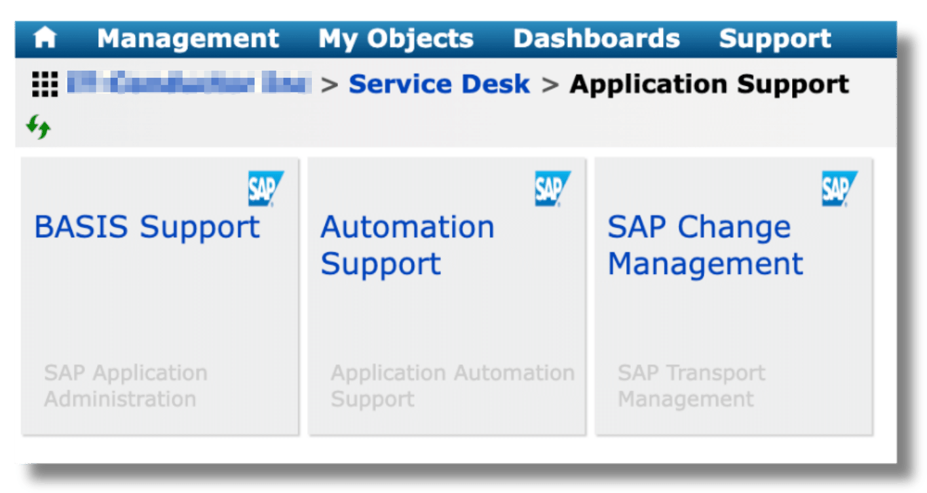Click SAP logo on SAP Change Management tile
This screenshot has width=927, height=493.
point(839,189)
